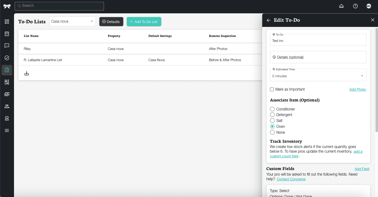378x197 pixels.
Task: Enable the Mark as Important checkbox
Action: click(x=272, y=89)
